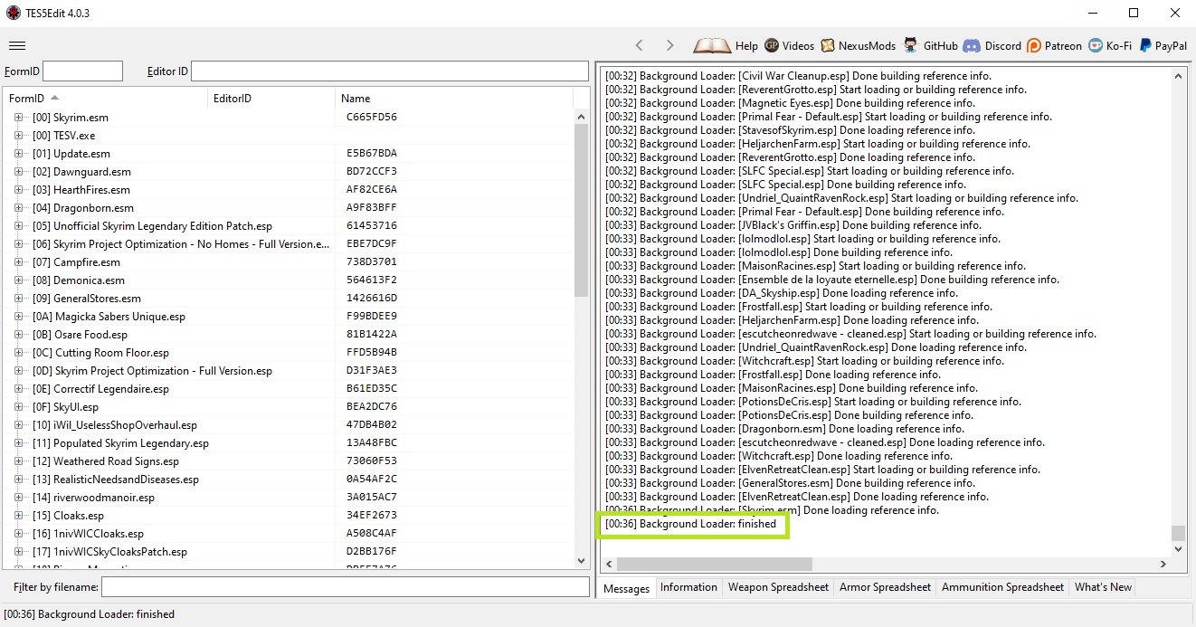Focus the Filter by filename field
Viewport: 1196px width, 627px height.
[x=345, y=587]
